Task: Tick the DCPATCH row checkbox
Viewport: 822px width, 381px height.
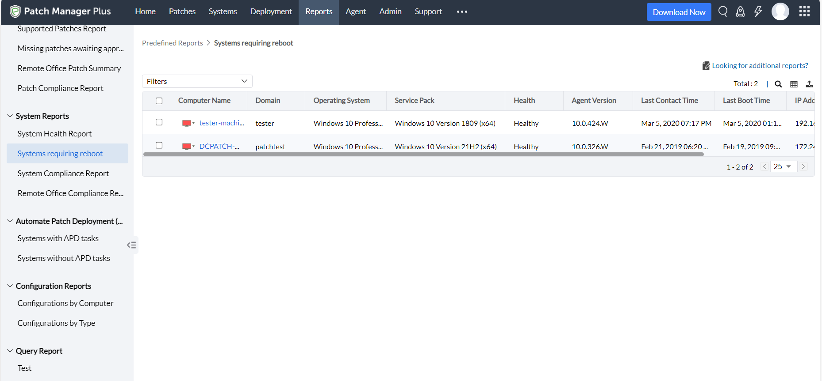Action: (x=159, y=146)
